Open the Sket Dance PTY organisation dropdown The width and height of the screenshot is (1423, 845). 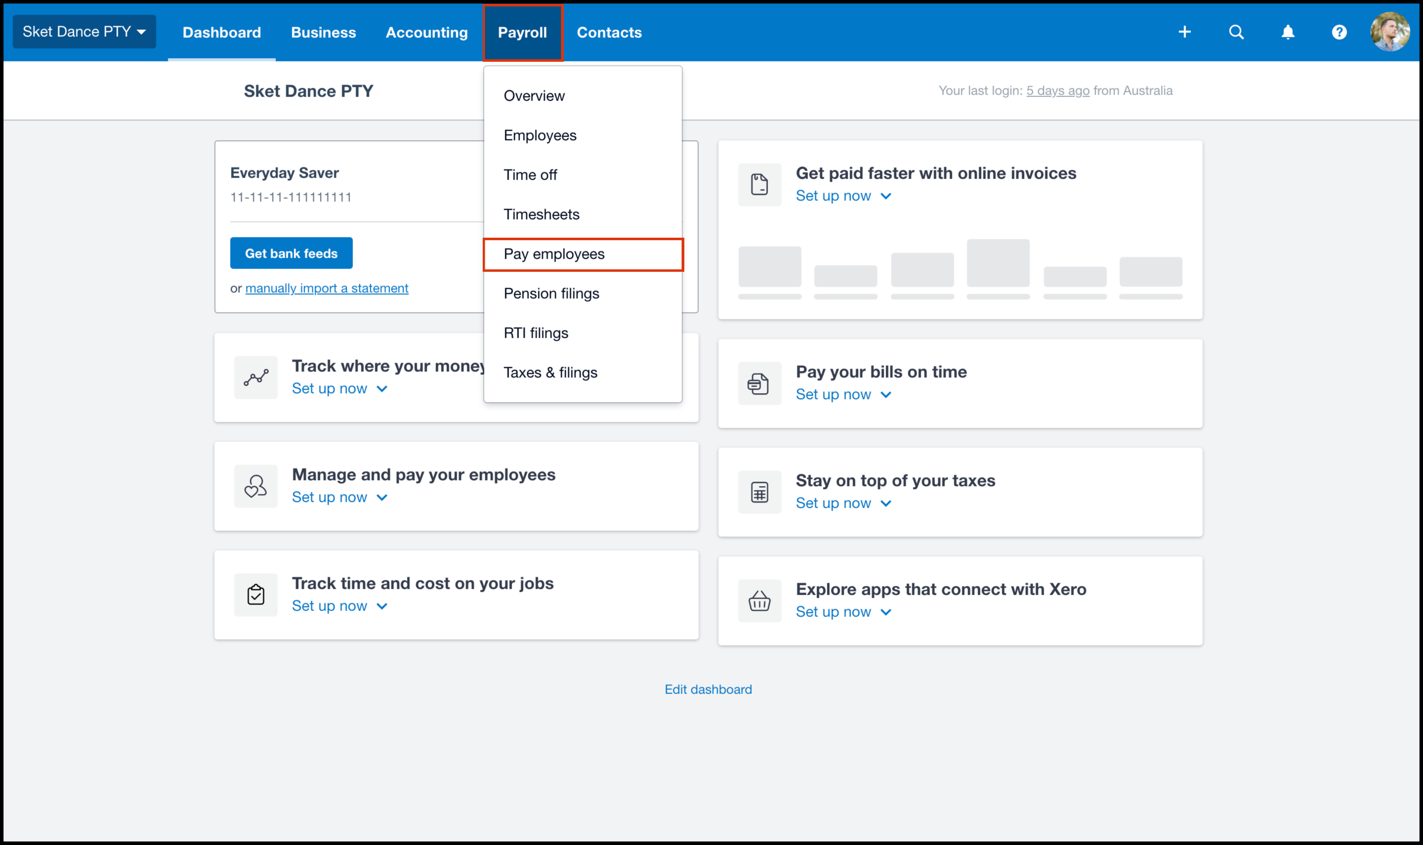[x=84, y=32]
